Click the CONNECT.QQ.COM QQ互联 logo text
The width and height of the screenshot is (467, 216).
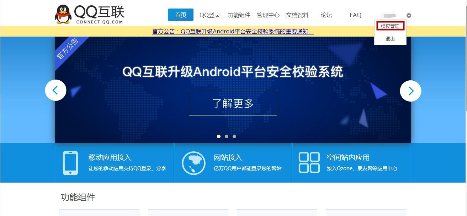99,15
